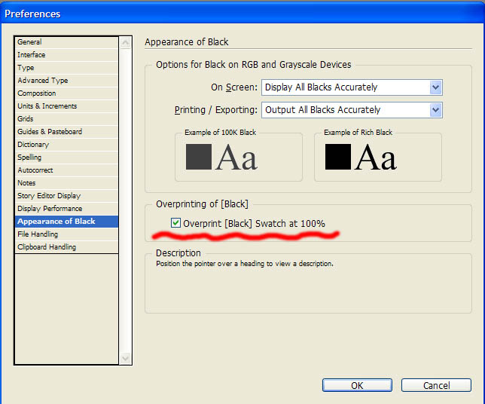Open the Printing / Exporting dropdown
The height and width of the screenshot is (404, 485).
coord(352,110)
